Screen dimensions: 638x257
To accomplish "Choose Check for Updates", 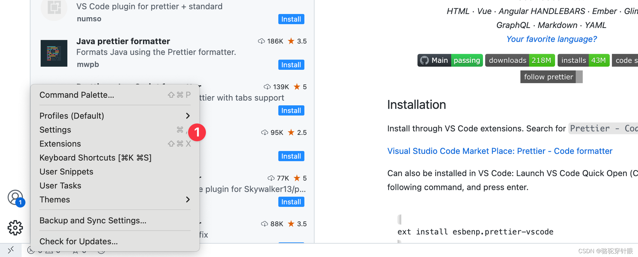I will click(x=115, y=241).
